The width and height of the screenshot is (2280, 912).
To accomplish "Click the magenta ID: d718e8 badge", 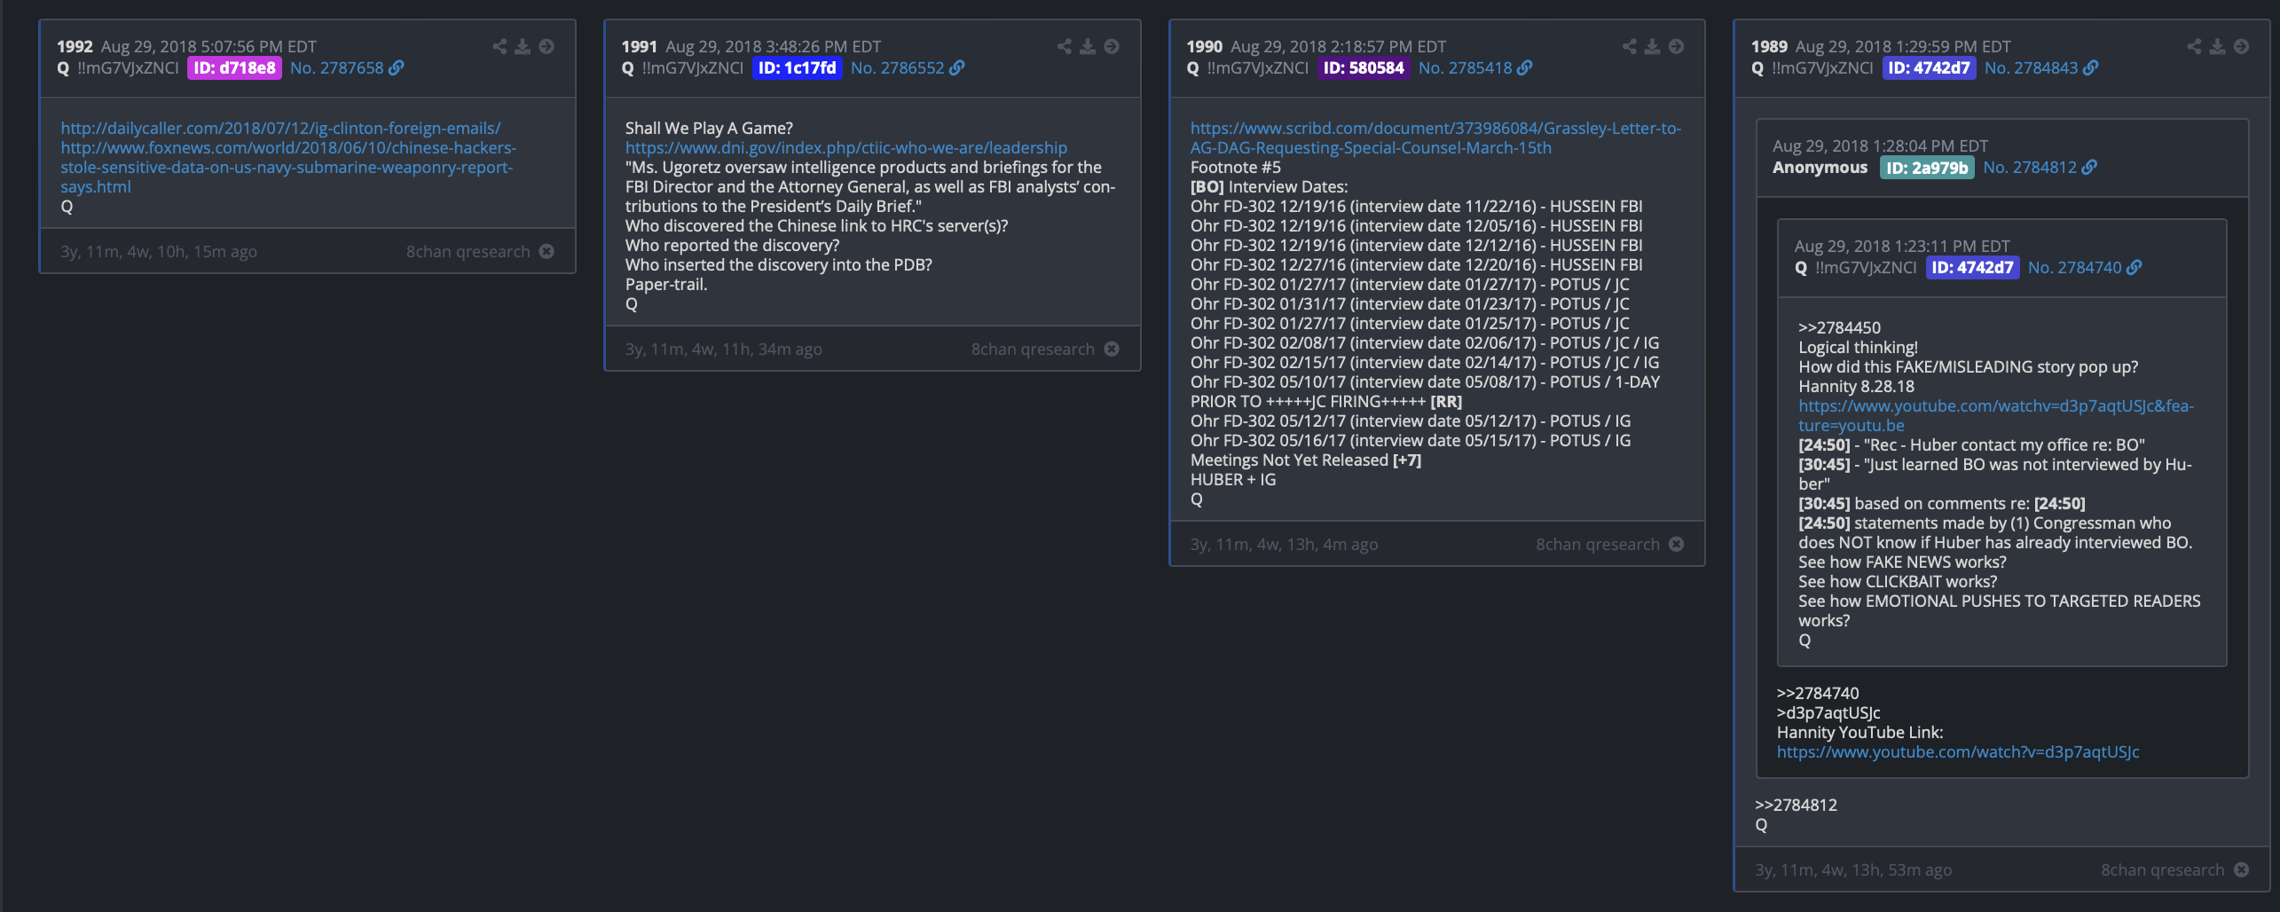I will pos(234,67).
